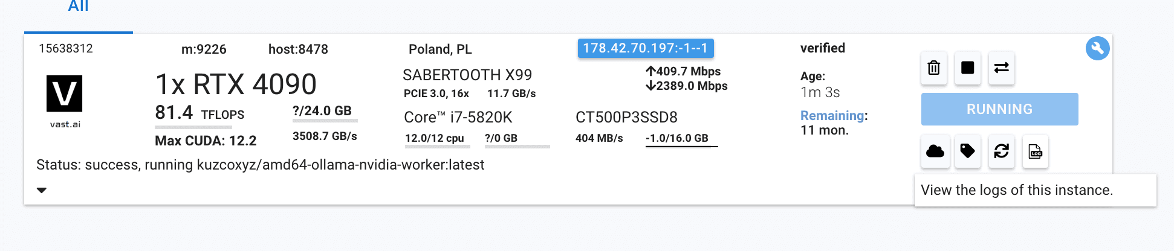Click the instance ID 15638312
The image size is (1174, 251).
point(66,48)
